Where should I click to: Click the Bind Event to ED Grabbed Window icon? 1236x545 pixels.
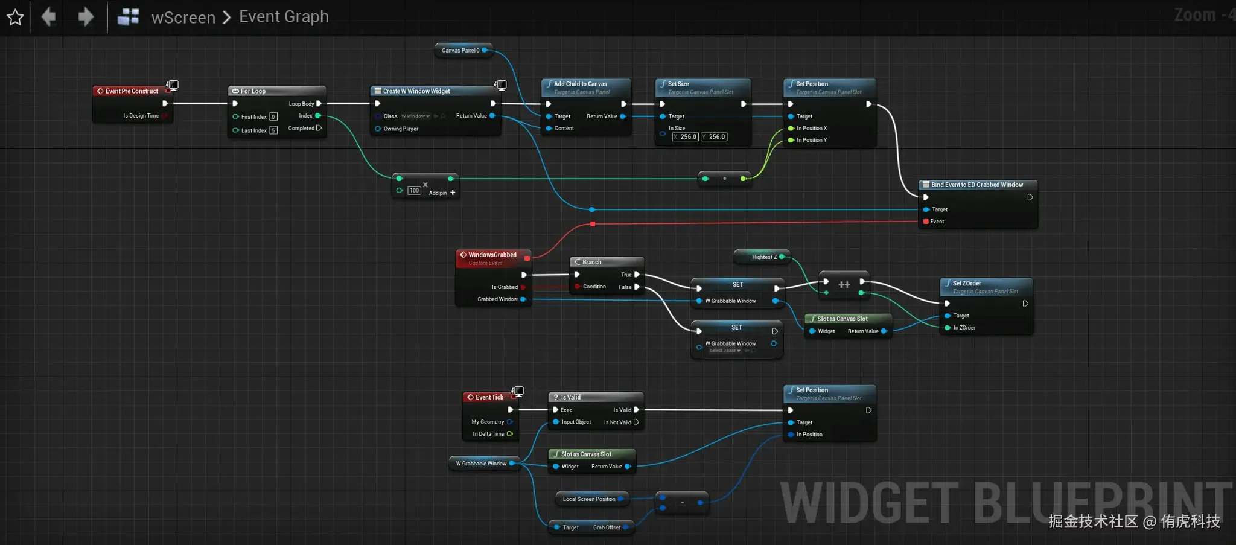tap(926, 185)
